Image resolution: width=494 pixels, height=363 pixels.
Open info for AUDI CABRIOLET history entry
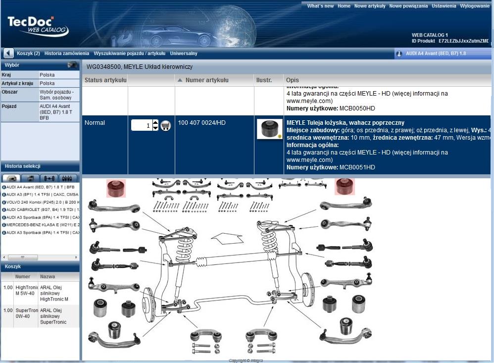(x=4, y=210)
